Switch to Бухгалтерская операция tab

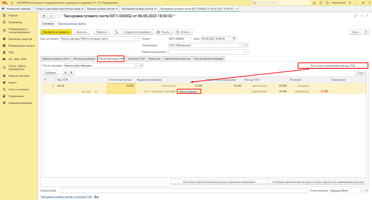coord(209,59)
